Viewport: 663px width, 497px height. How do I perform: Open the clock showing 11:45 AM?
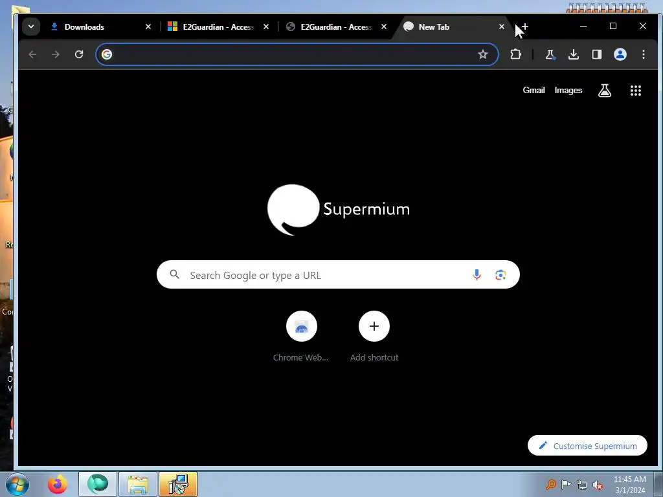(x=629, y=484)
